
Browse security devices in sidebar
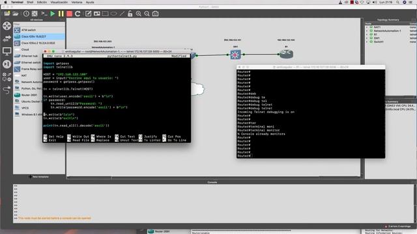point(7,64)
